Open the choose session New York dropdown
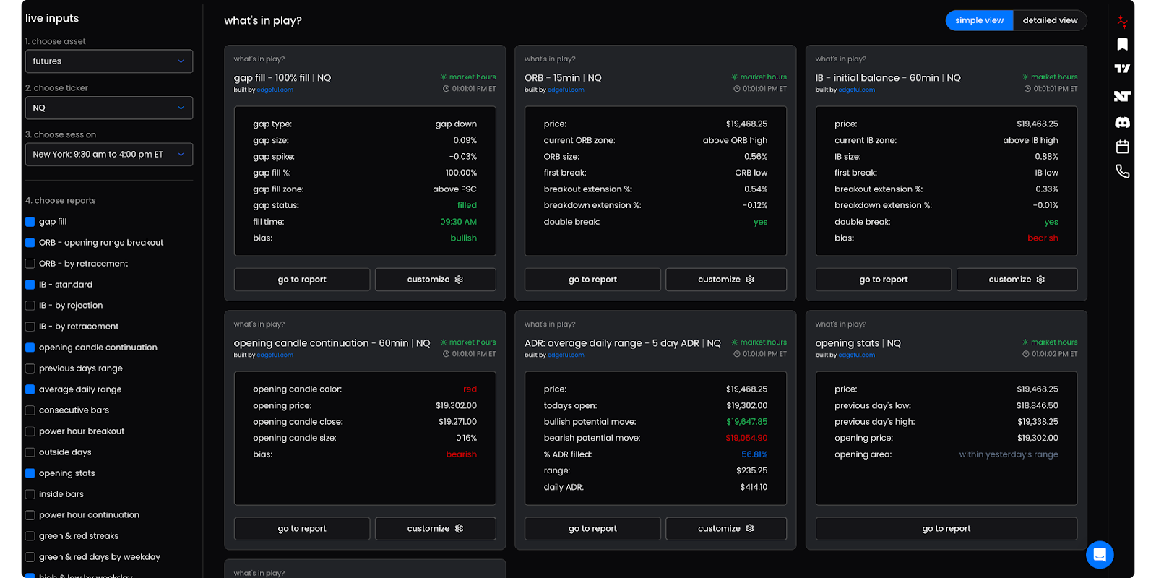1156x578 pixels. 109,155
